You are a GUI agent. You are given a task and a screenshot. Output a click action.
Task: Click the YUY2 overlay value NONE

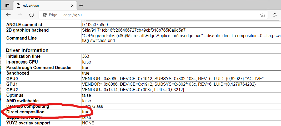point(88,123)
